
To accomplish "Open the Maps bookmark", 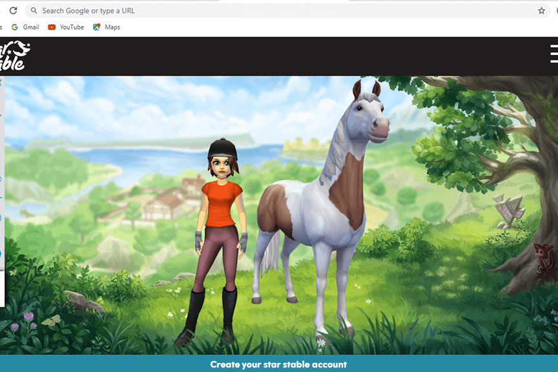I will click(x=107, y=27).
